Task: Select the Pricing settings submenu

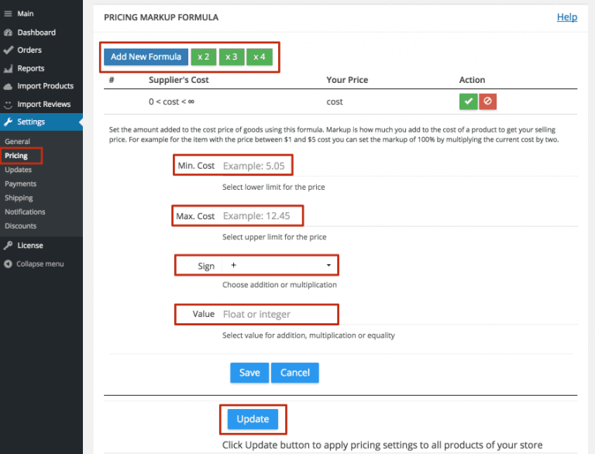Action: coord(16,156)
